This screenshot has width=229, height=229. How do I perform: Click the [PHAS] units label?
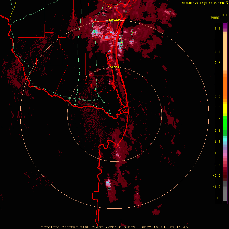[215, 18]
